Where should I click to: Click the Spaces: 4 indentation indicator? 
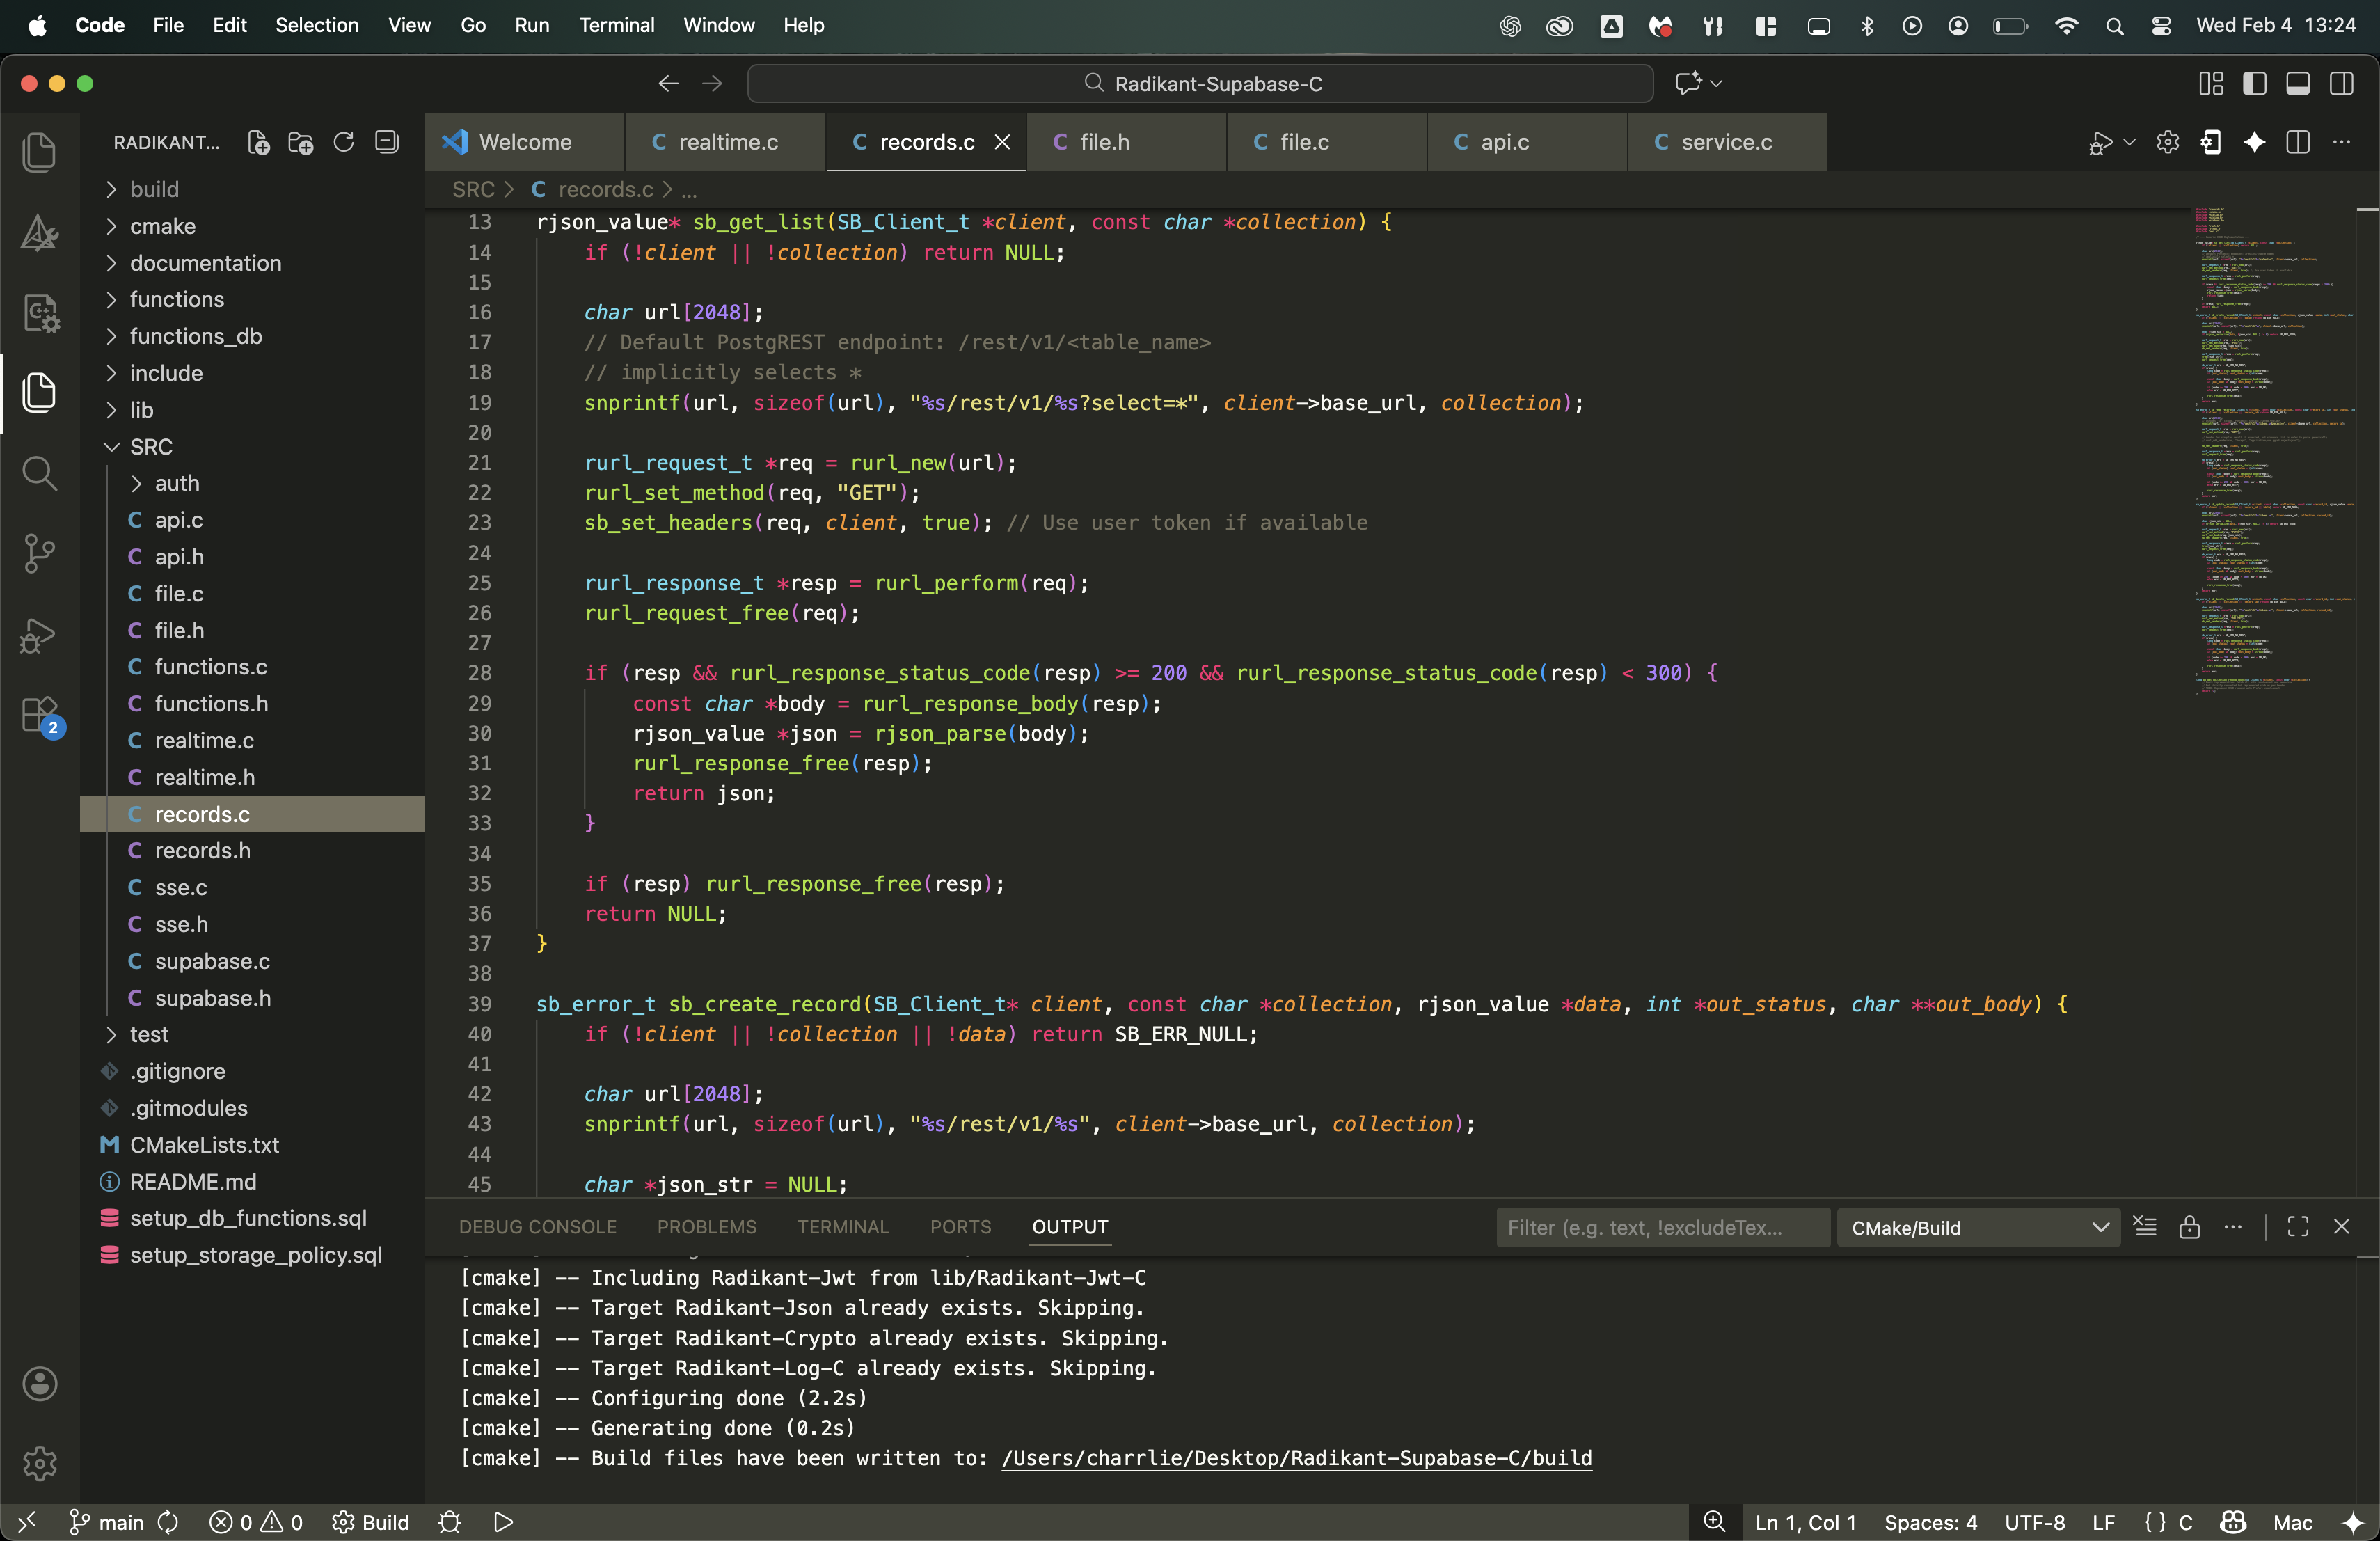click(x=1930, y=1522)
